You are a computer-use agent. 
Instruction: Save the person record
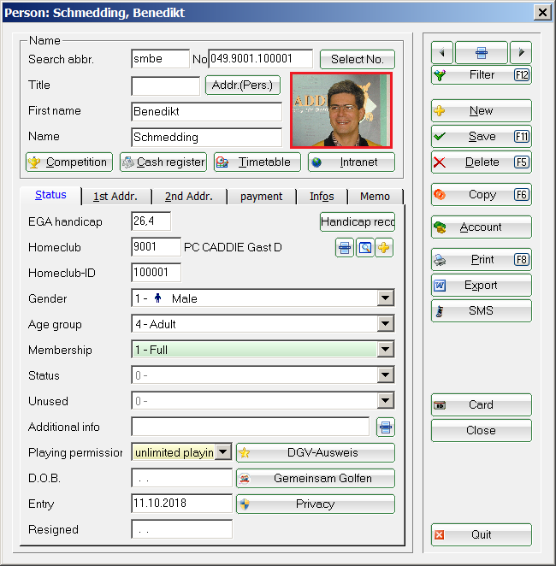click(482, 137)
